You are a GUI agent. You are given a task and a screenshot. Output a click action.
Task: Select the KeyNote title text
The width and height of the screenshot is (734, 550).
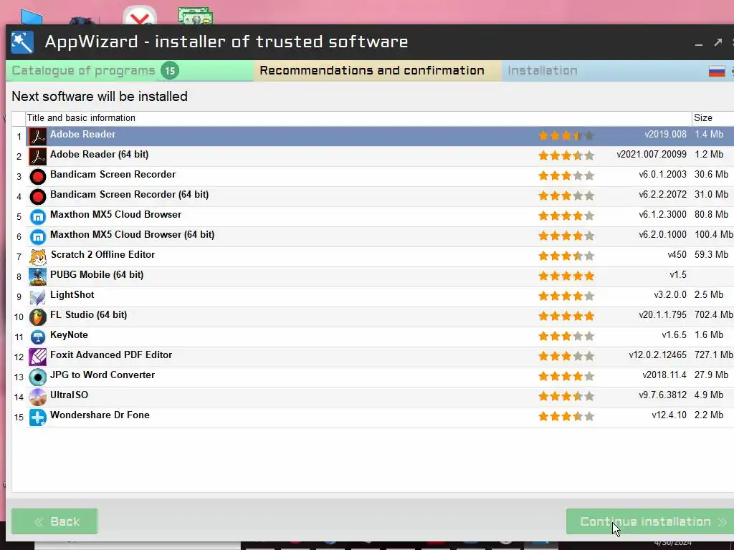pyautogui.click(x=69, y=335)
